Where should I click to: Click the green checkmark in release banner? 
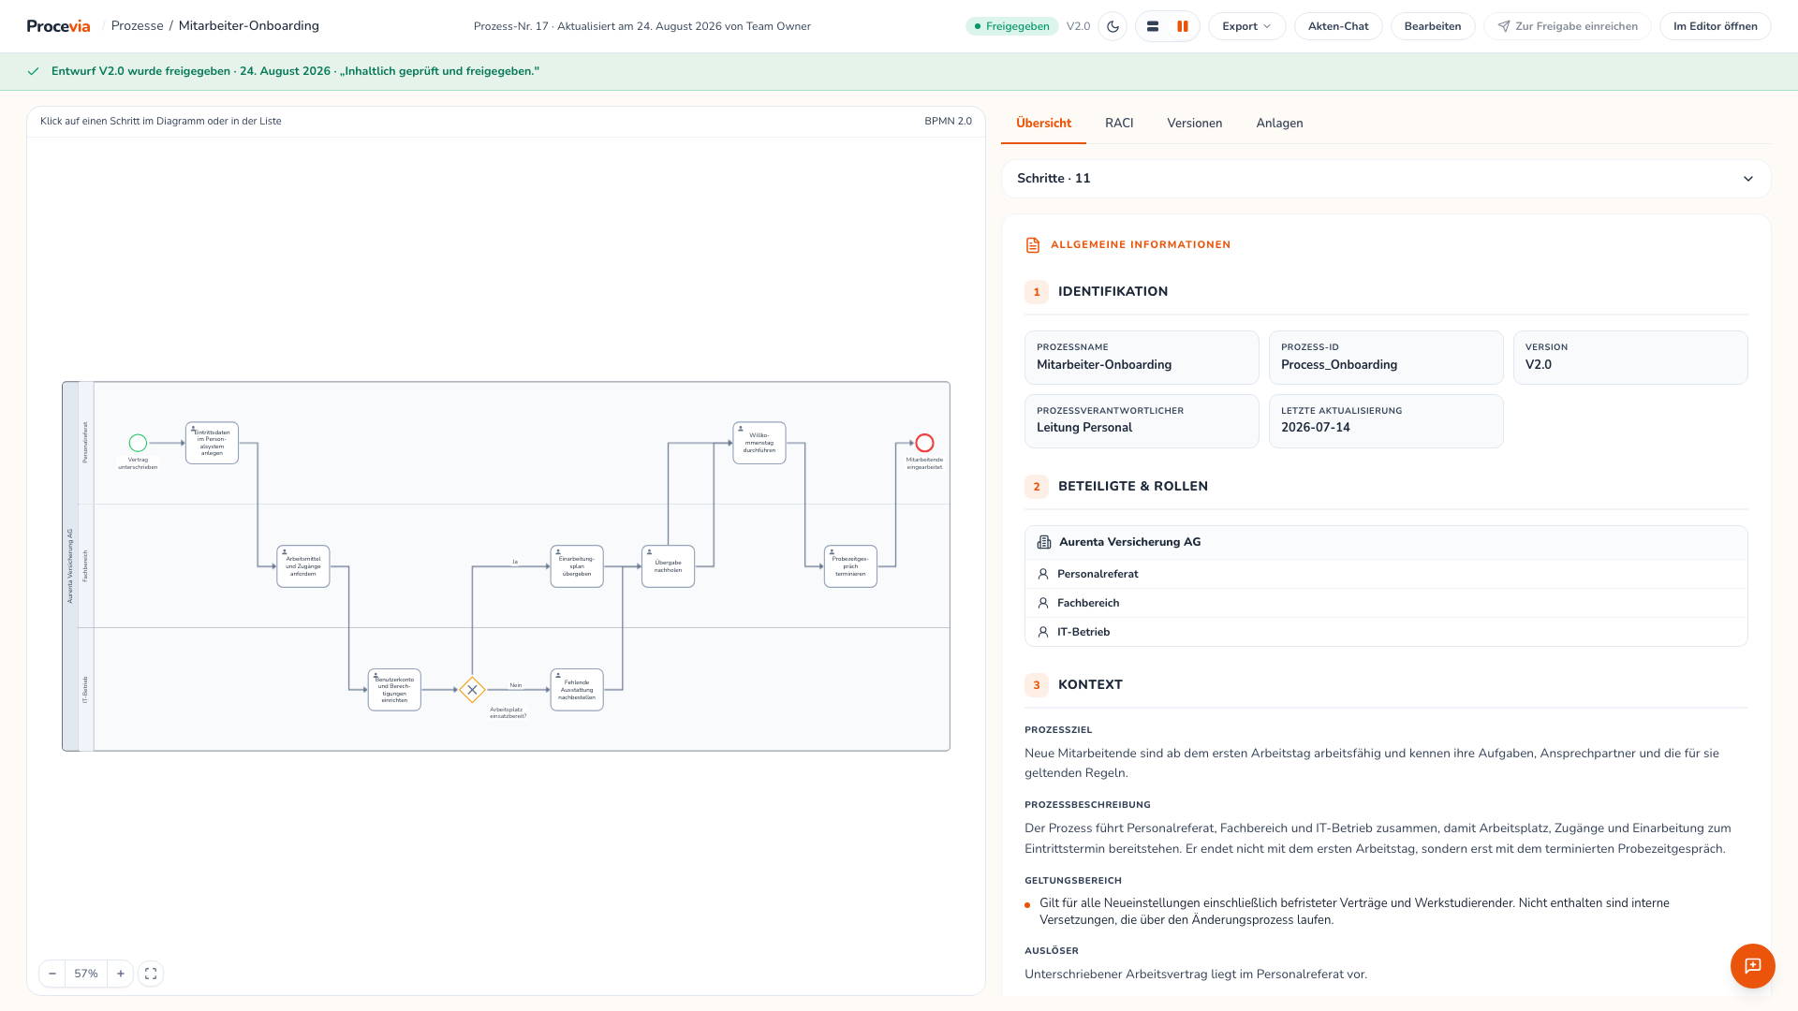(x=34, y=71)
